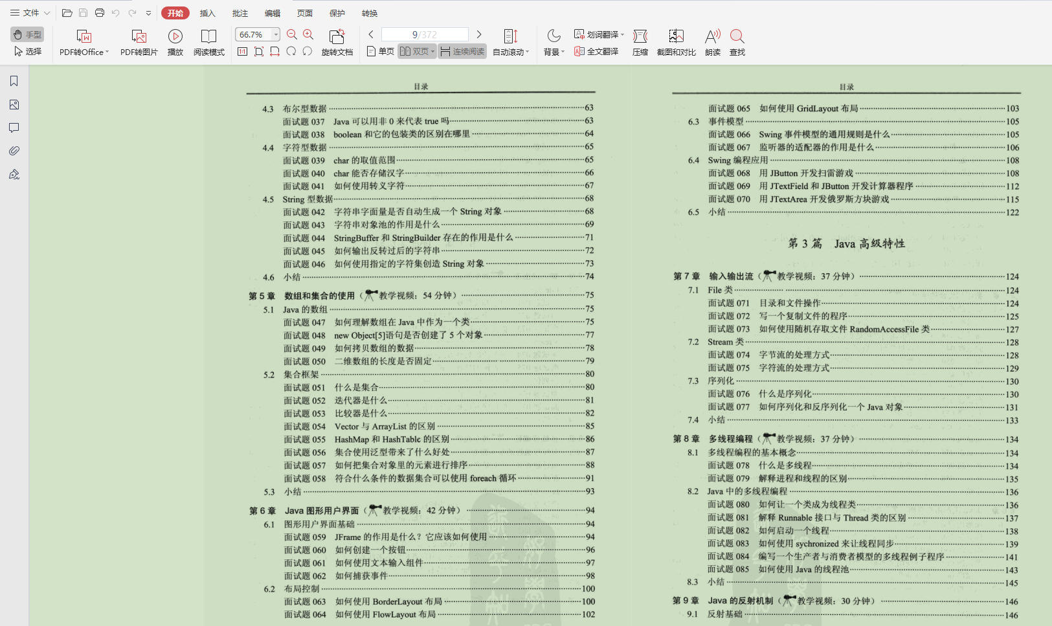The width and height of the screenshot is (1052, 626).
Task: Click the save disk icon
Action: coord(83,13)
